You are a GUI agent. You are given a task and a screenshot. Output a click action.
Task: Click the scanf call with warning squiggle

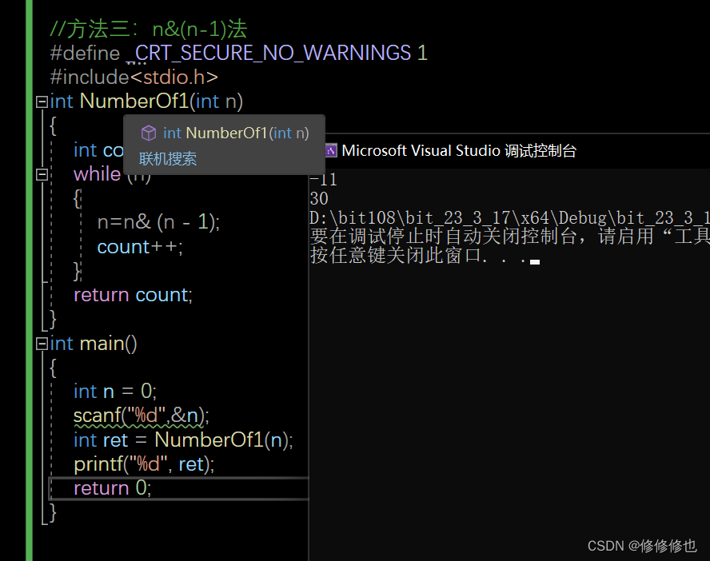pyautogui.click(x=142, y=416)
